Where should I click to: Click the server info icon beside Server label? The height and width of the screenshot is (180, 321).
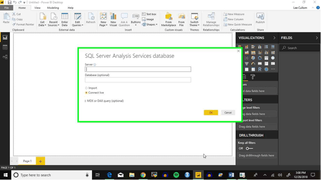[95, 65]
